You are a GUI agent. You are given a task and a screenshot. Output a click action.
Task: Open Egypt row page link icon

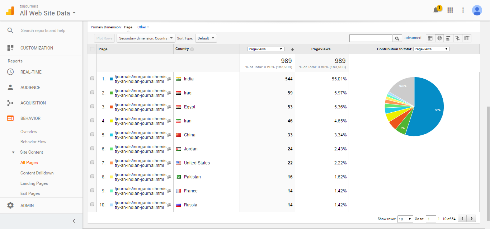(x=169, y=107)
